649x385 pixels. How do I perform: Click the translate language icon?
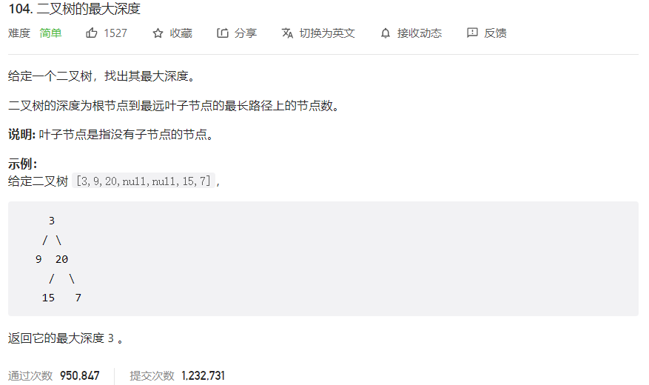287,33
